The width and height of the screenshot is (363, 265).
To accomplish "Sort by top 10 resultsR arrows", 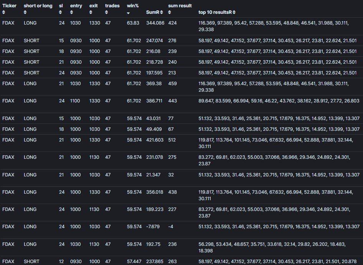I will 234,12.
